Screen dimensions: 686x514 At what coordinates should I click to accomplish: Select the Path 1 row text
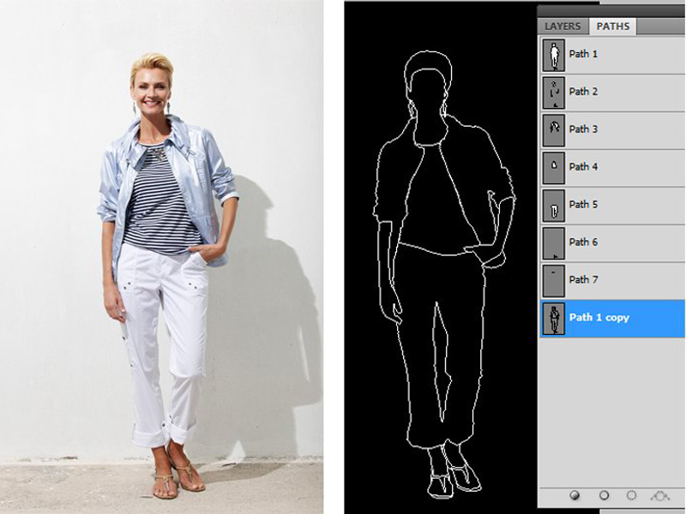point(583,54)
